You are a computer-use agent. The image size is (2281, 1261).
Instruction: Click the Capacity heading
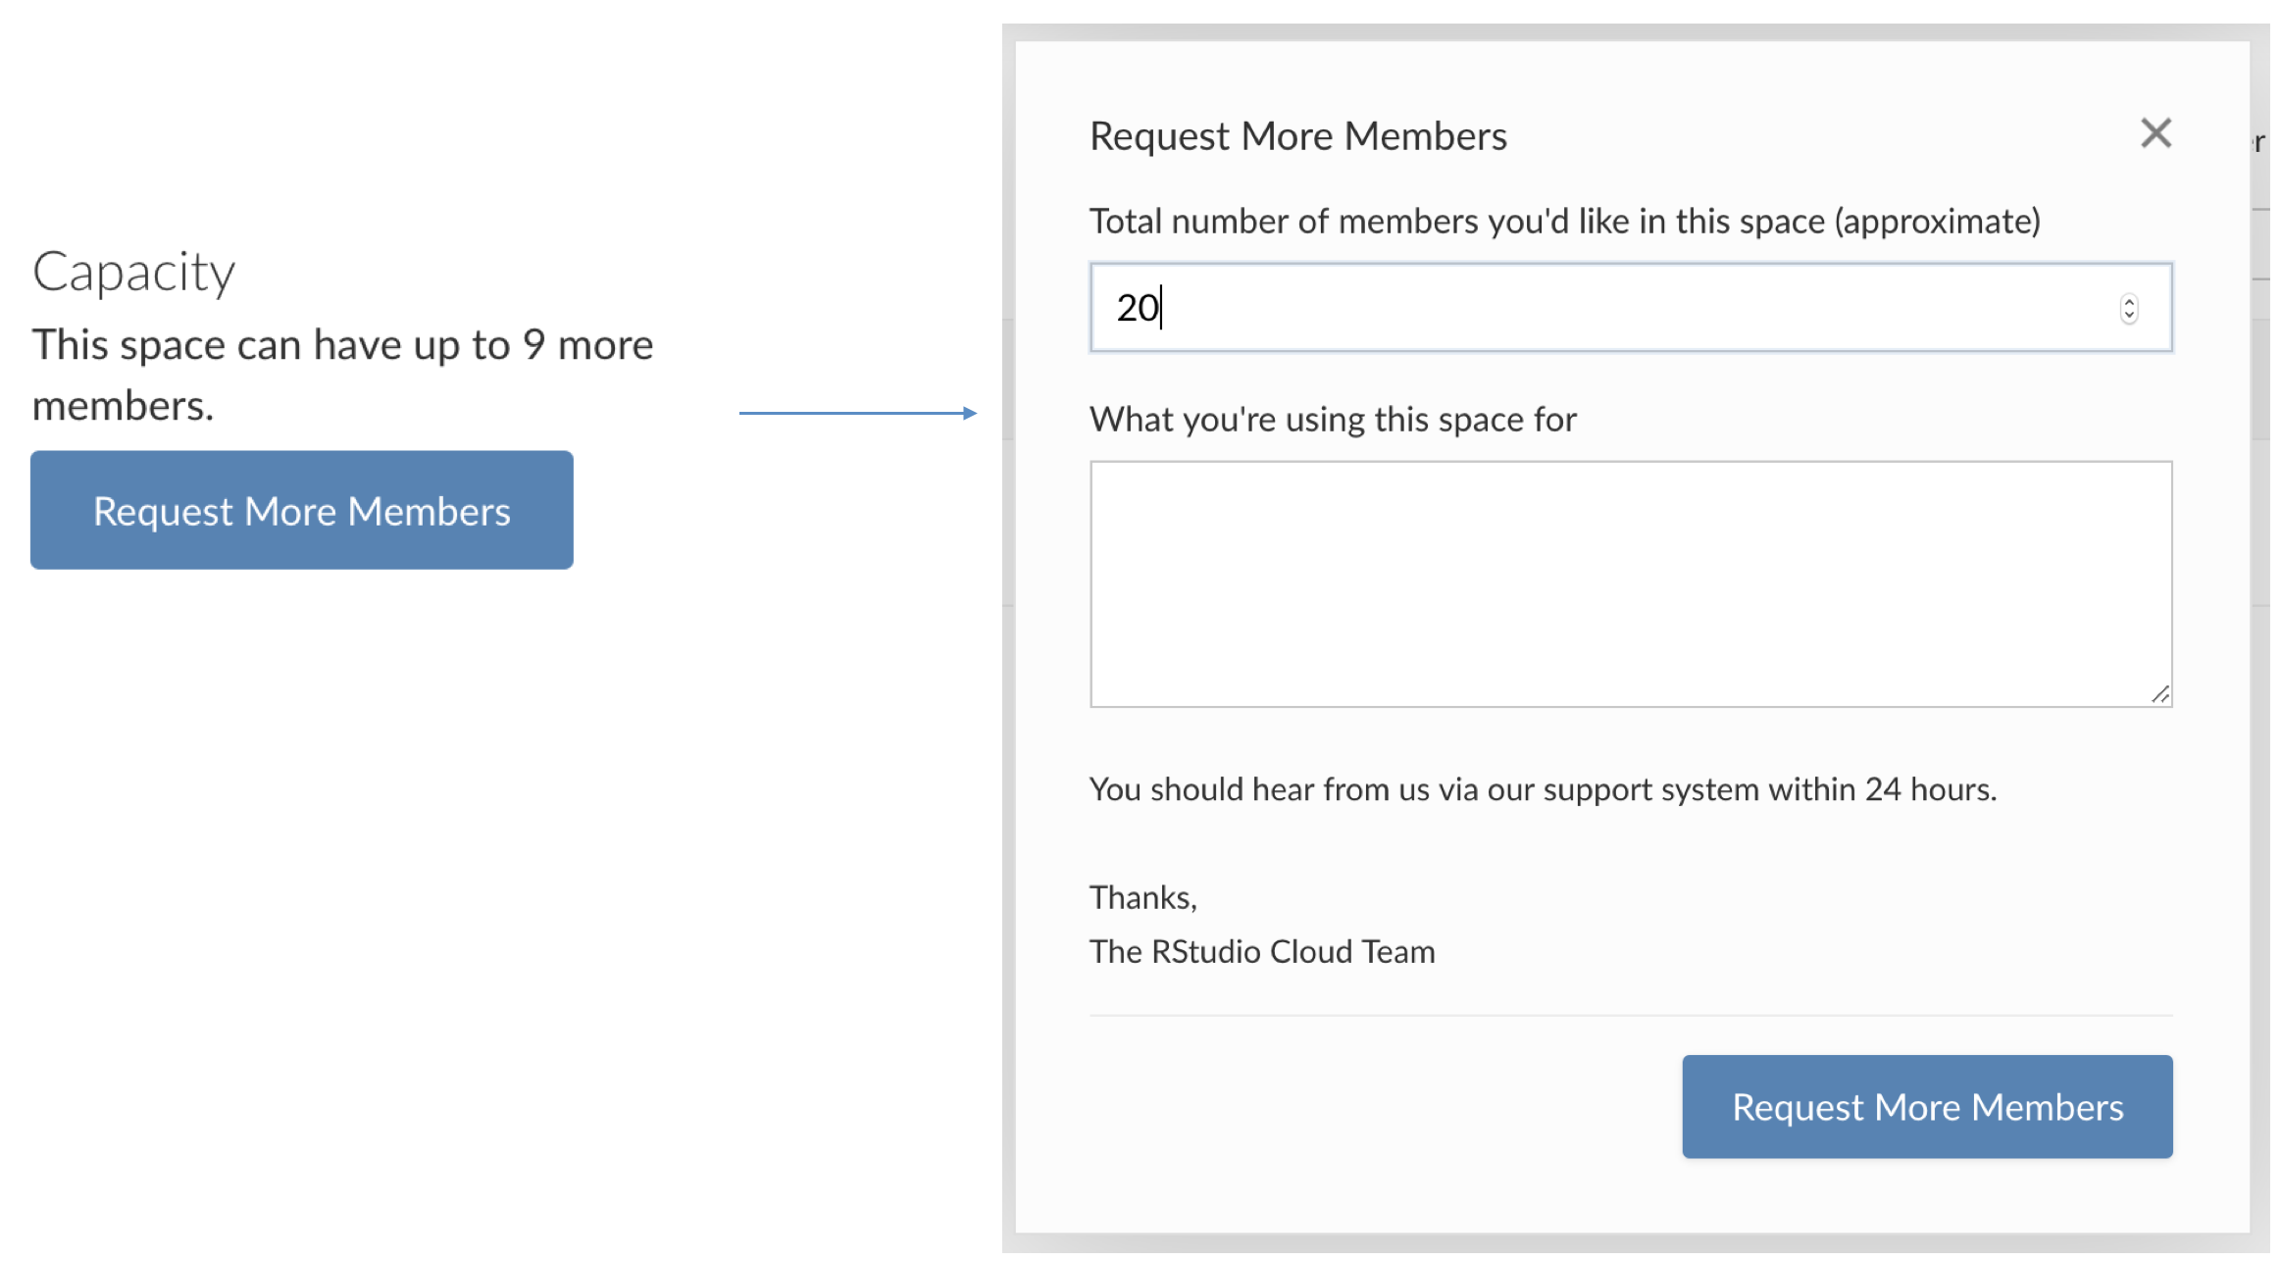pyautogui.click(x=133, y=272)
